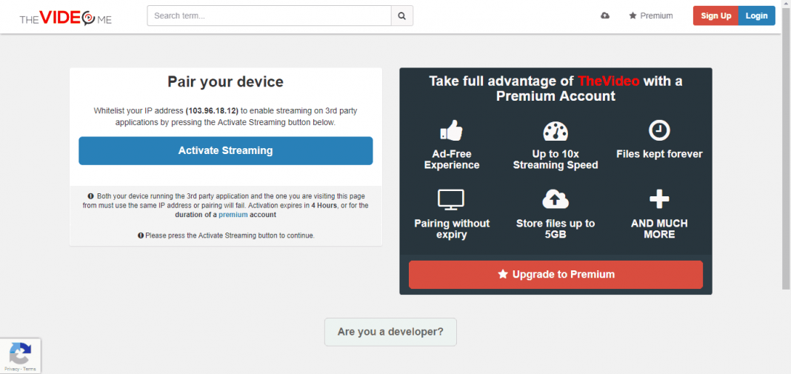Open TheVideo.me logo home link
Screen dimensions: 791x374
tap(65, 17)
